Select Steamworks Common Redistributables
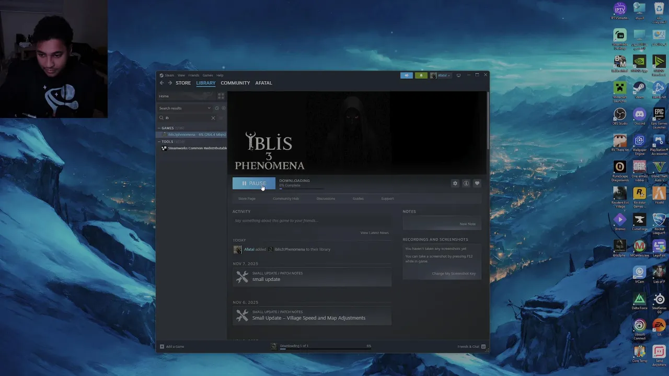 click(x=193, y=148)
